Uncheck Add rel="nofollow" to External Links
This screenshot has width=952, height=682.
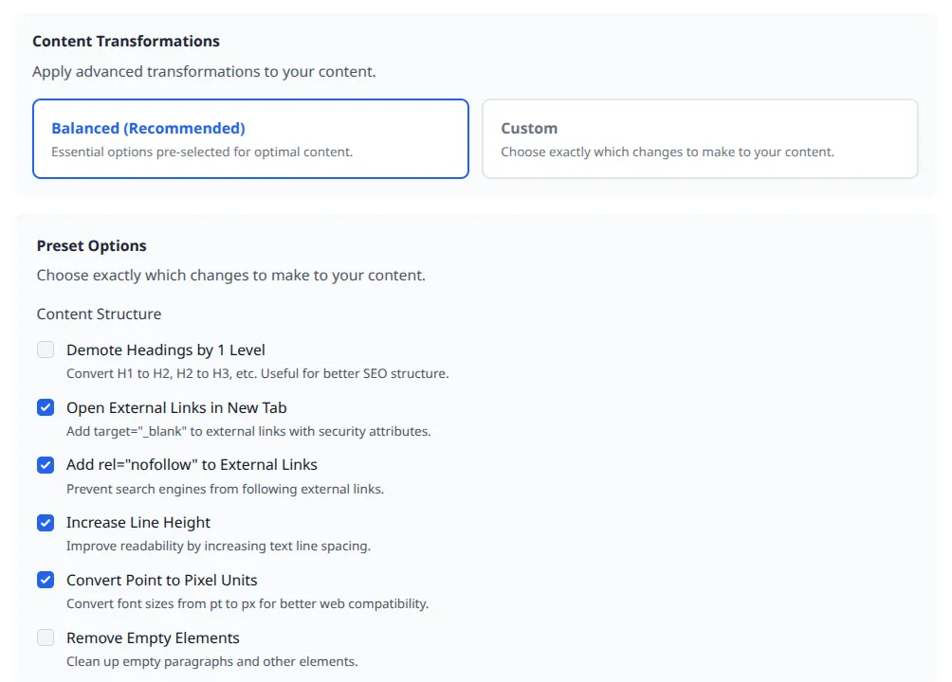coord(46,465)
